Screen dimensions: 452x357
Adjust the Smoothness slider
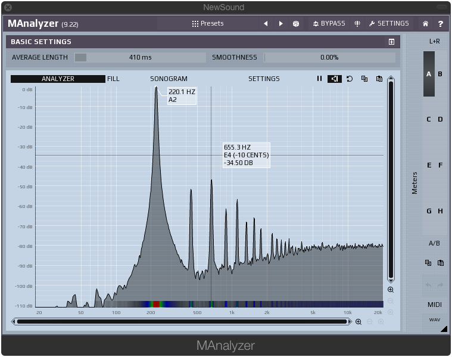tap(329, 57)
